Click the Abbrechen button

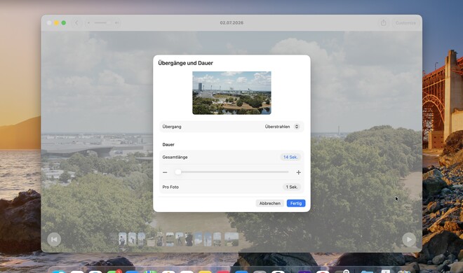coord(270,203)
